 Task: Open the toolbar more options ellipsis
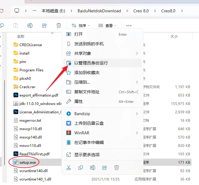129,26
